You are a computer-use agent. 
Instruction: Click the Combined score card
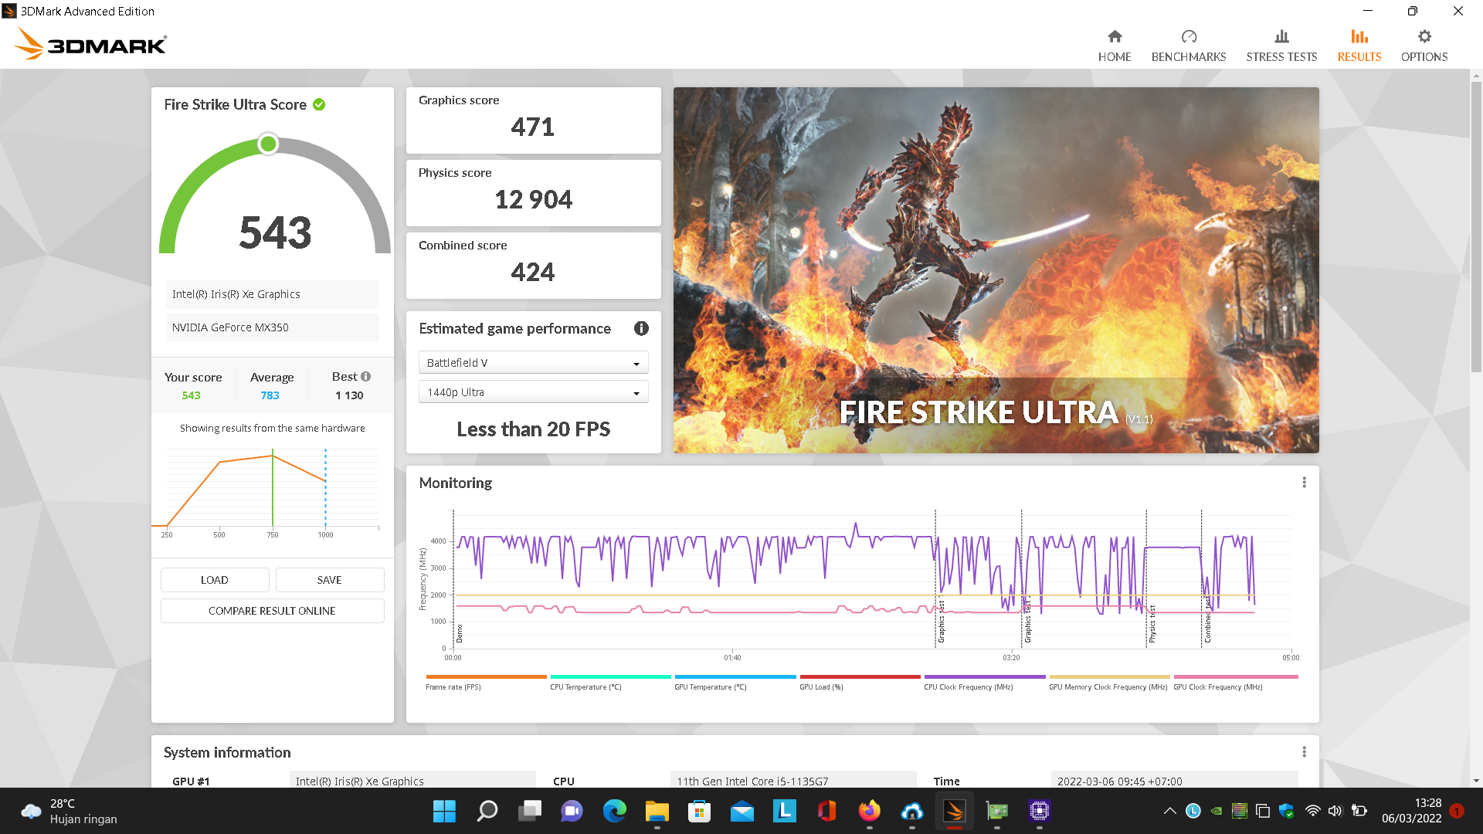pos(533,266)
